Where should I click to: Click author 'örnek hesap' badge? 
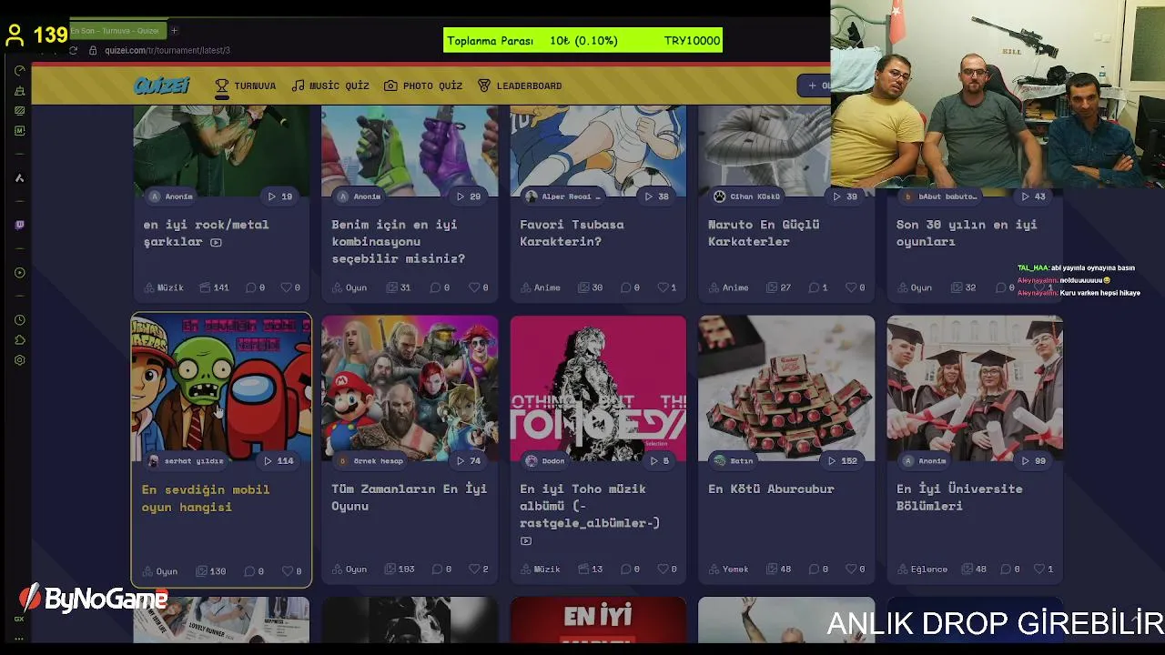[x=370, y=461]
